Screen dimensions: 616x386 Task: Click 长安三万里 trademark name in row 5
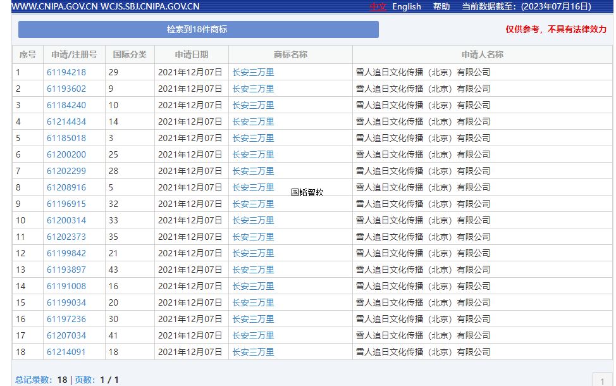(x=253, y=139)
